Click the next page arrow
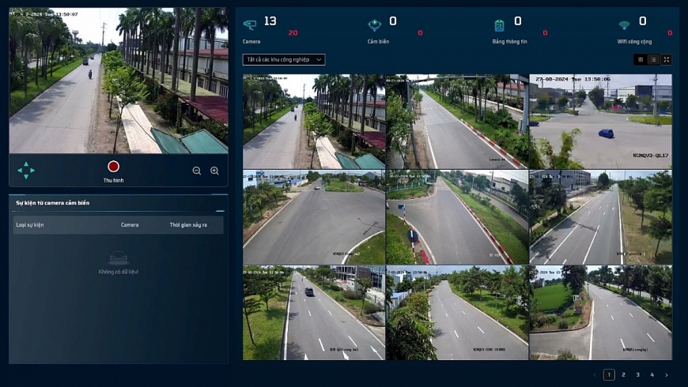 [667, 374]
